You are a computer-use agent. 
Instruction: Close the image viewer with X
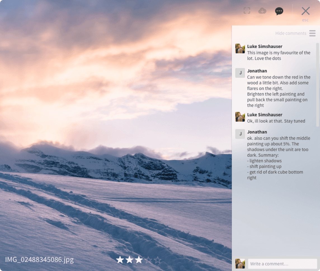[305, 11]
